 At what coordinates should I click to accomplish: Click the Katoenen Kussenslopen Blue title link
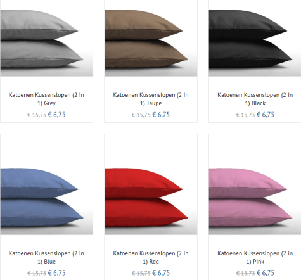[46, 257]
